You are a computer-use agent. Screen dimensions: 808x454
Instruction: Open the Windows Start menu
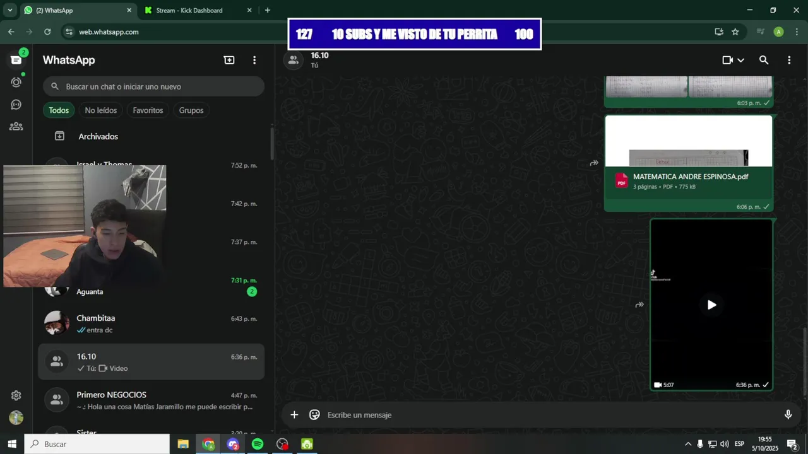(12, 444)
